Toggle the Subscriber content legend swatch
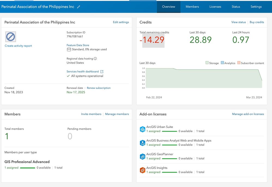The height and width of the screenshot is (187, 272). [239, 63]
